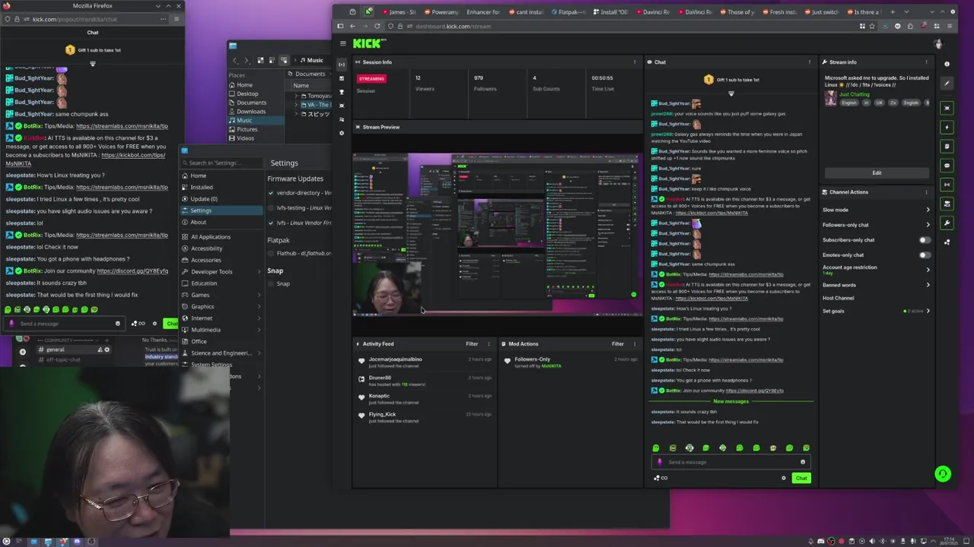Click the trophy icon in left dashboard sidebar
Viewport: 974px width, 547px height.
pos(342,92)
